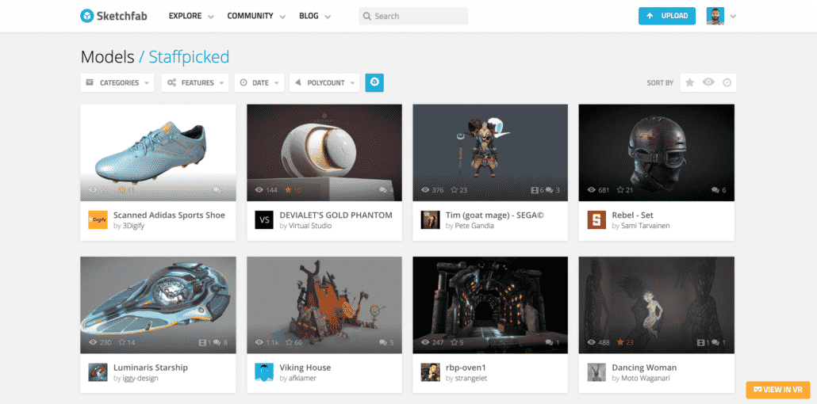
Task: Click the magnifier search icon
Action: click(x=367, y=16)
